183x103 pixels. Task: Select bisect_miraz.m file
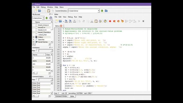pos(43,25)
